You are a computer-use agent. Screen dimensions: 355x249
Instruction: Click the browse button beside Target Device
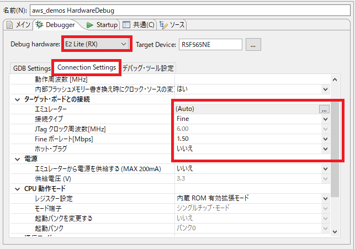click(253, 45)
